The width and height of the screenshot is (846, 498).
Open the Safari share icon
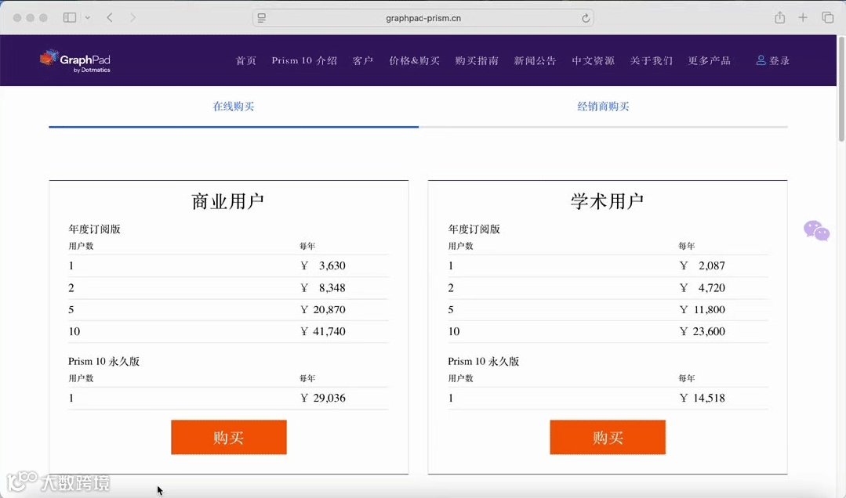click(779, 18)
